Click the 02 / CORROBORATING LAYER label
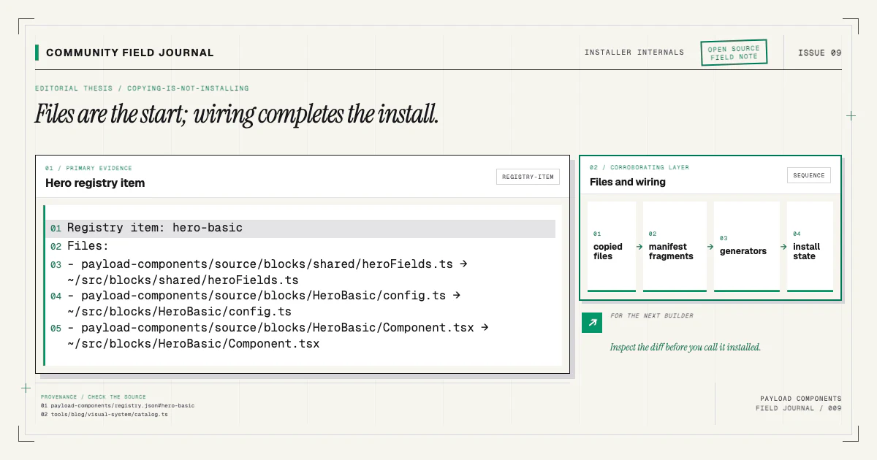The height and width of the screenshot is (460, 877). point(639,167)
